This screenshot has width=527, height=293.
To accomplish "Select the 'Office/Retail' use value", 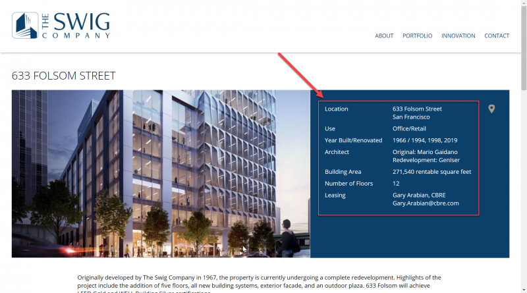I will click(x=409, y=128).
